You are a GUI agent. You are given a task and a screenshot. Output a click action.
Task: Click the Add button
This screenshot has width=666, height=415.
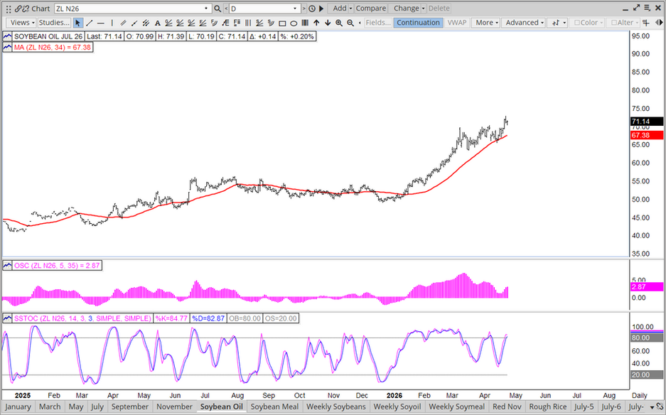[x=339, y=9]
